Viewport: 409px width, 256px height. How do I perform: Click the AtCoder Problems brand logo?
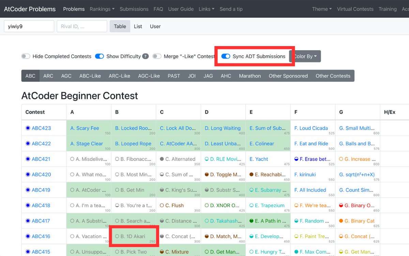pyautogui.click(x=30, y=9)
